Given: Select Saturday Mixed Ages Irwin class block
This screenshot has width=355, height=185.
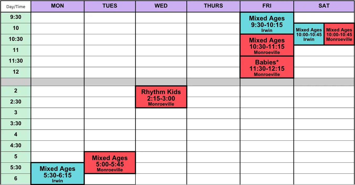Looking at the screenshot, I should [309, 34].
